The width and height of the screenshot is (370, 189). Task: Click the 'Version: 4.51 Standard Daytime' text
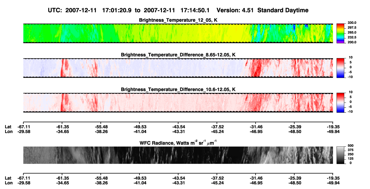point(262,10)
